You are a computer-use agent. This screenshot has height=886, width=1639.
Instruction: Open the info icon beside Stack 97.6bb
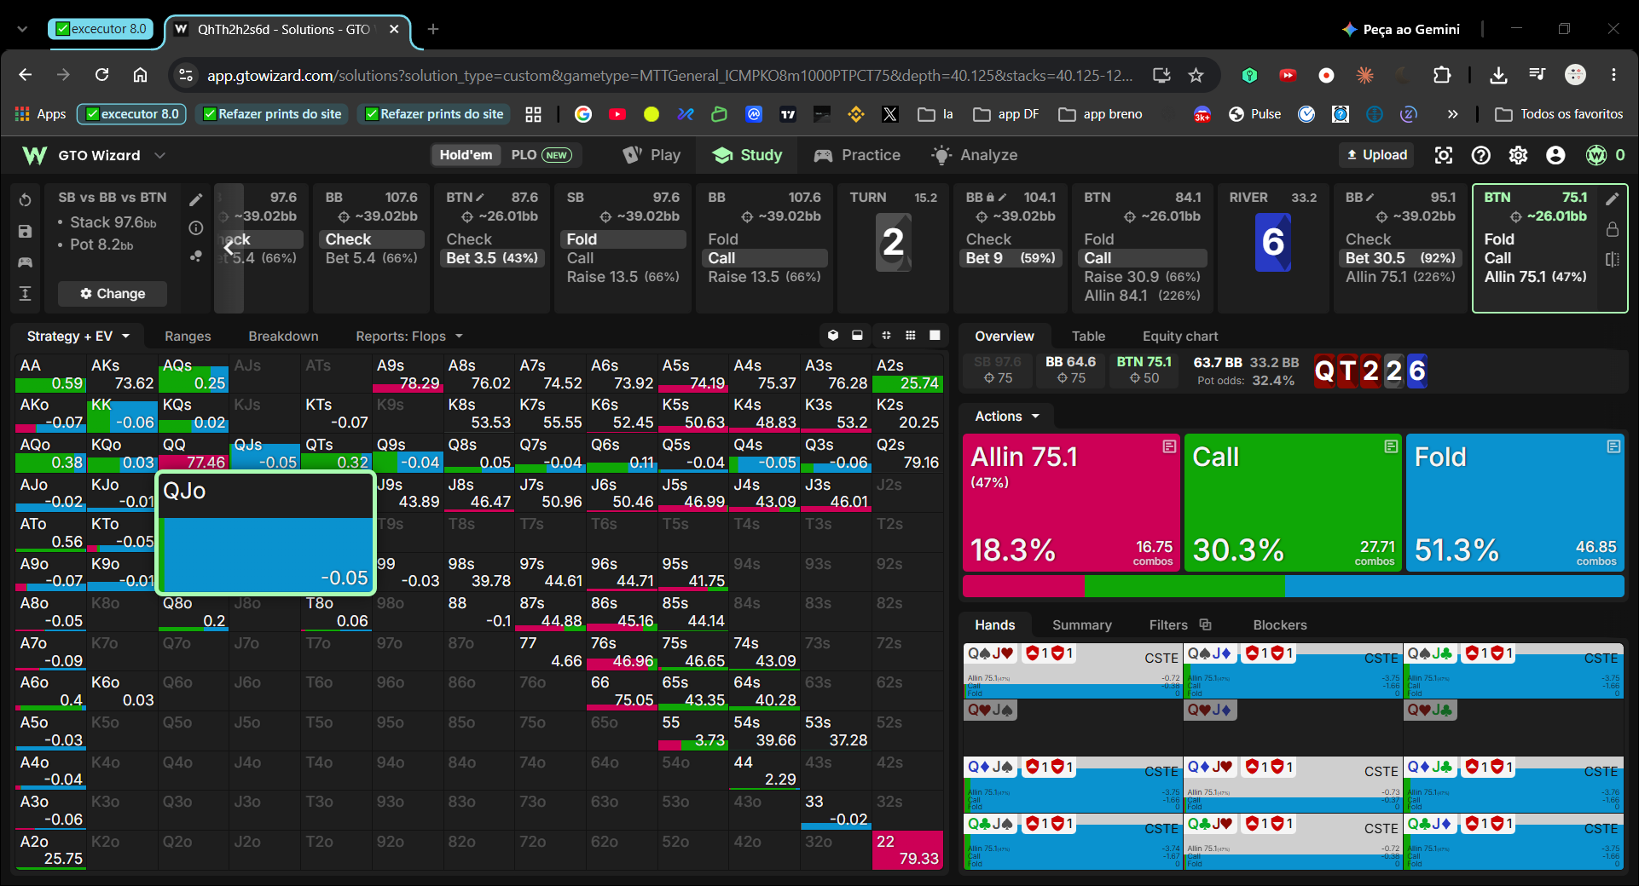[196, 227]
